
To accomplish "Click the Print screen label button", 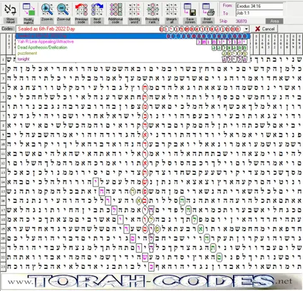I will 208,20.
